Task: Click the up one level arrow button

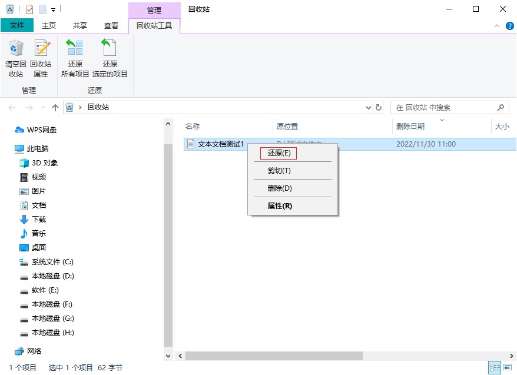Action: coord(55,107)
